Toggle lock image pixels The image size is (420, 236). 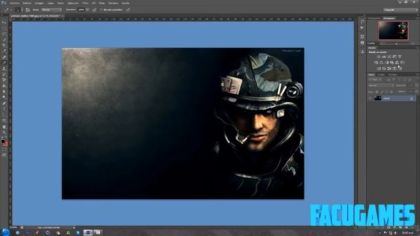382,92
